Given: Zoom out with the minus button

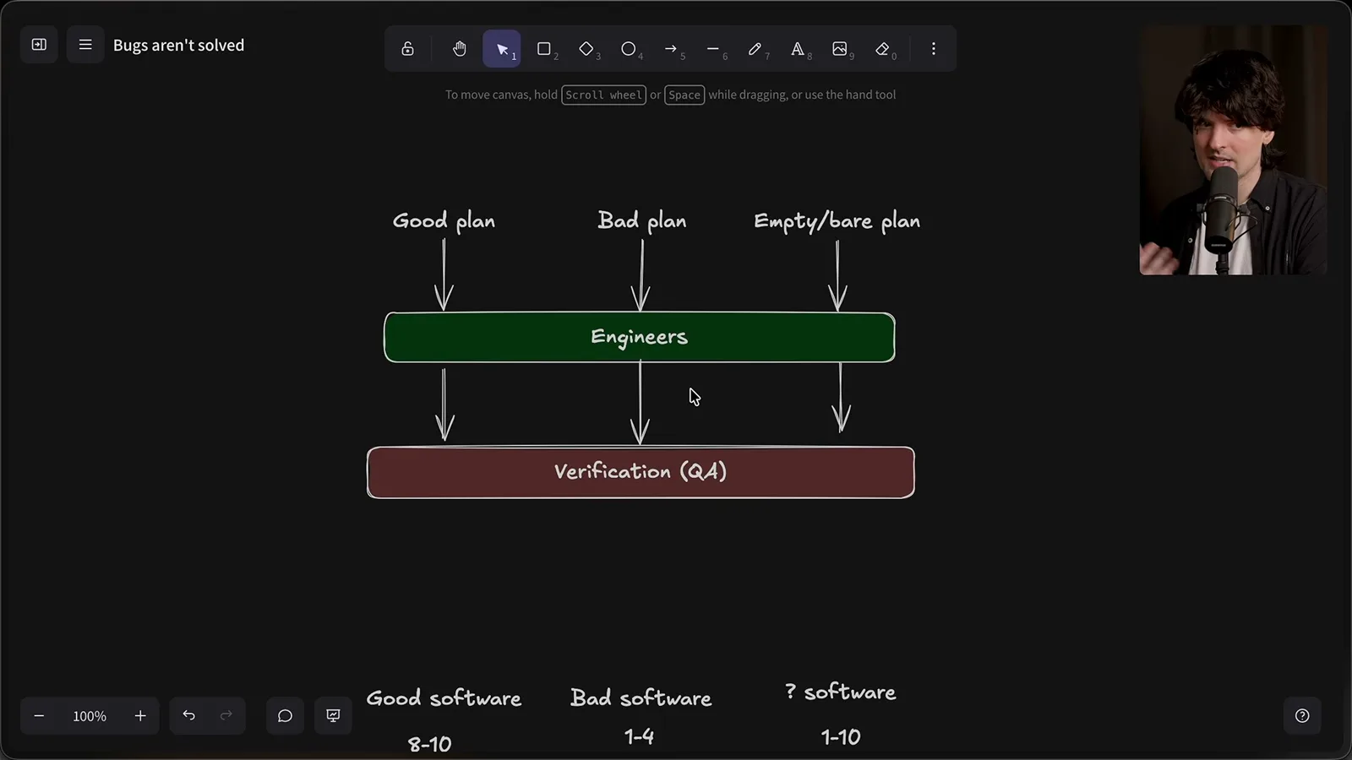Looking at the screenshot, I should 39,716.
